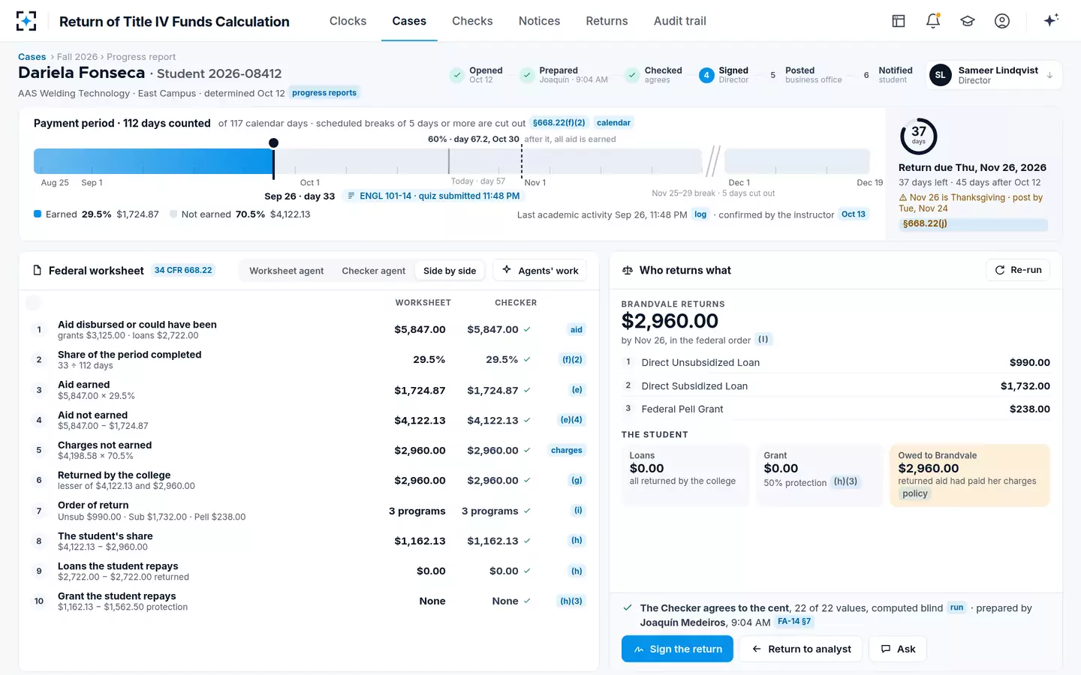Navigate to Cases breadcrumb link
This screenshot has height=675, width=1081.
coord(32,57)
